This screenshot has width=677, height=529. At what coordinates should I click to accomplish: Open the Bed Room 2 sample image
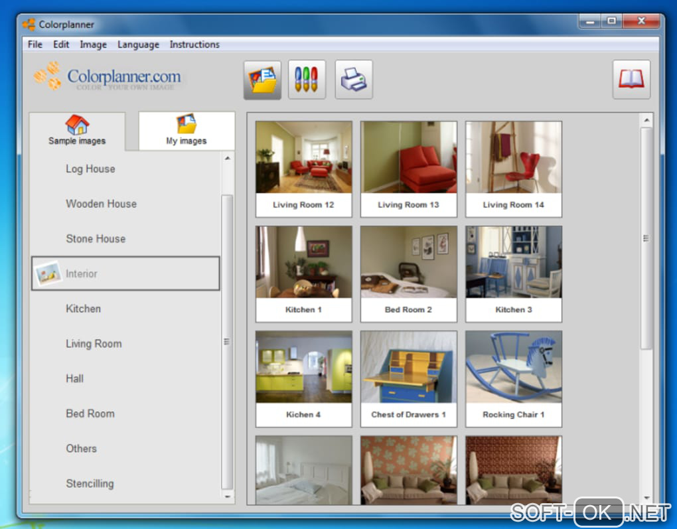408,273
